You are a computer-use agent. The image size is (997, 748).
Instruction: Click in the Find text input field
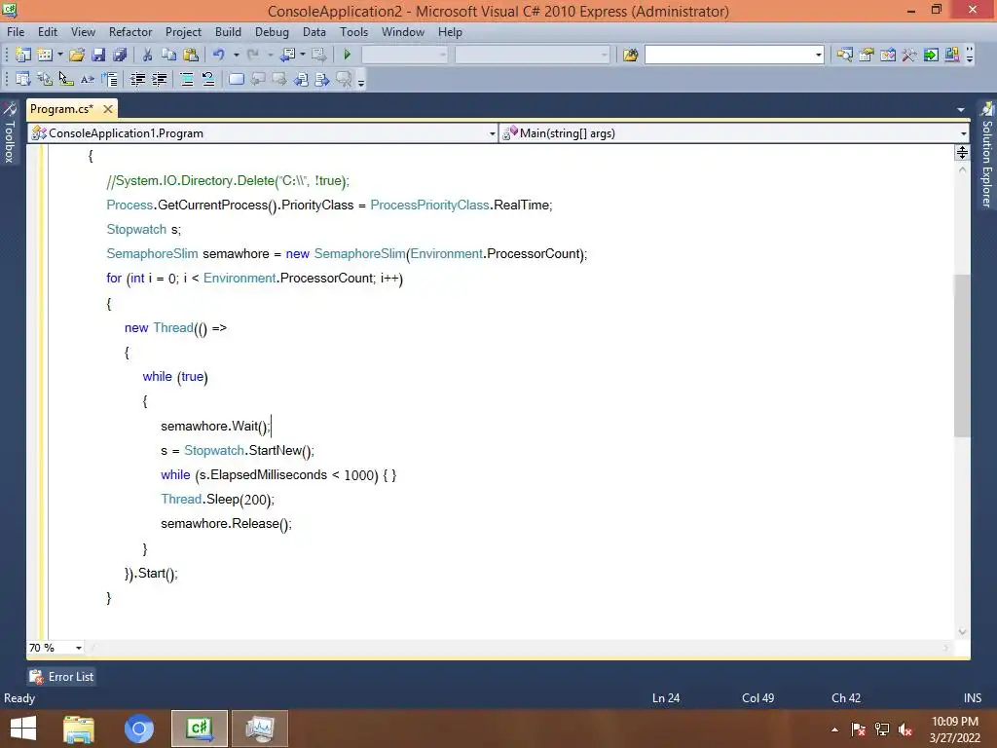click(728, 56)
